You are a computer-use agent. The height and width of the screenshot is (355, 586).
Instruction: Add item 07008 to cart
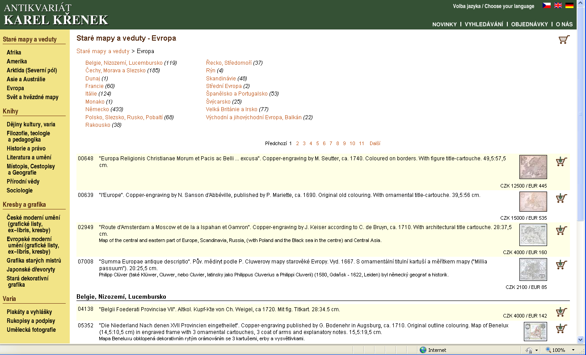click(561, 265)
